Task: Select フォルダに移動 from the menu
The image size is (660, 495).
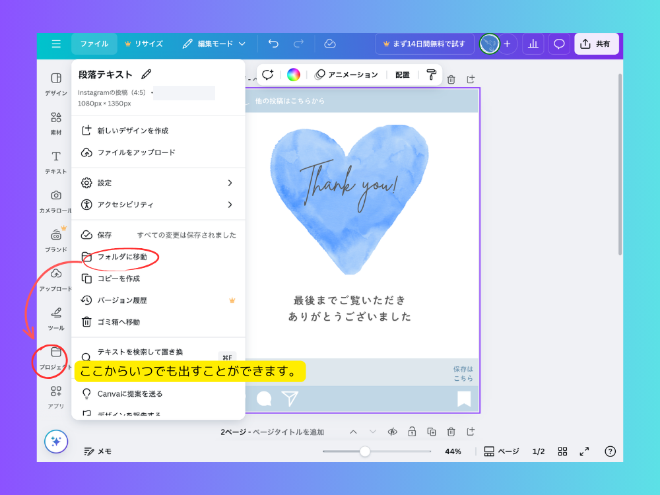Action: [124, 257]
